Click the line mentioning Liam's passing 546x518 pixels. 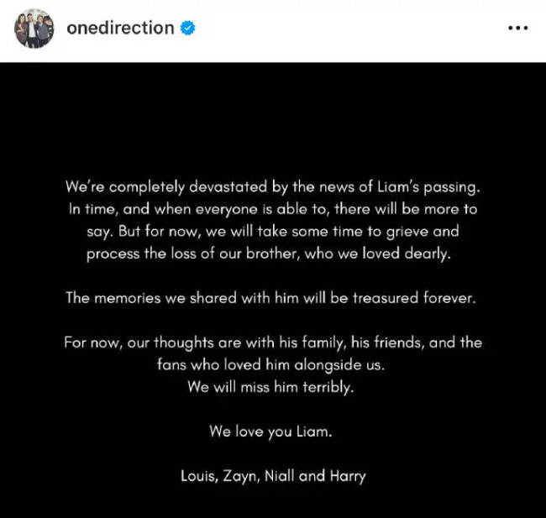pos(273,186)
